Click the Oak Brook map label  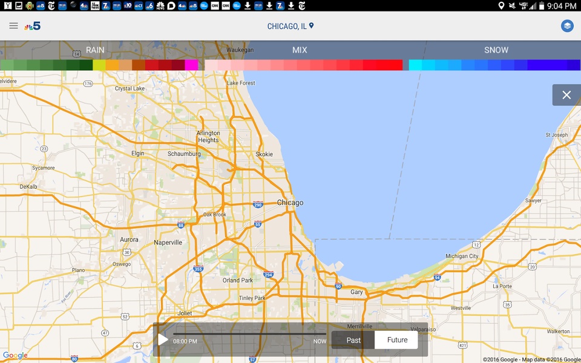tap(214, 214)
